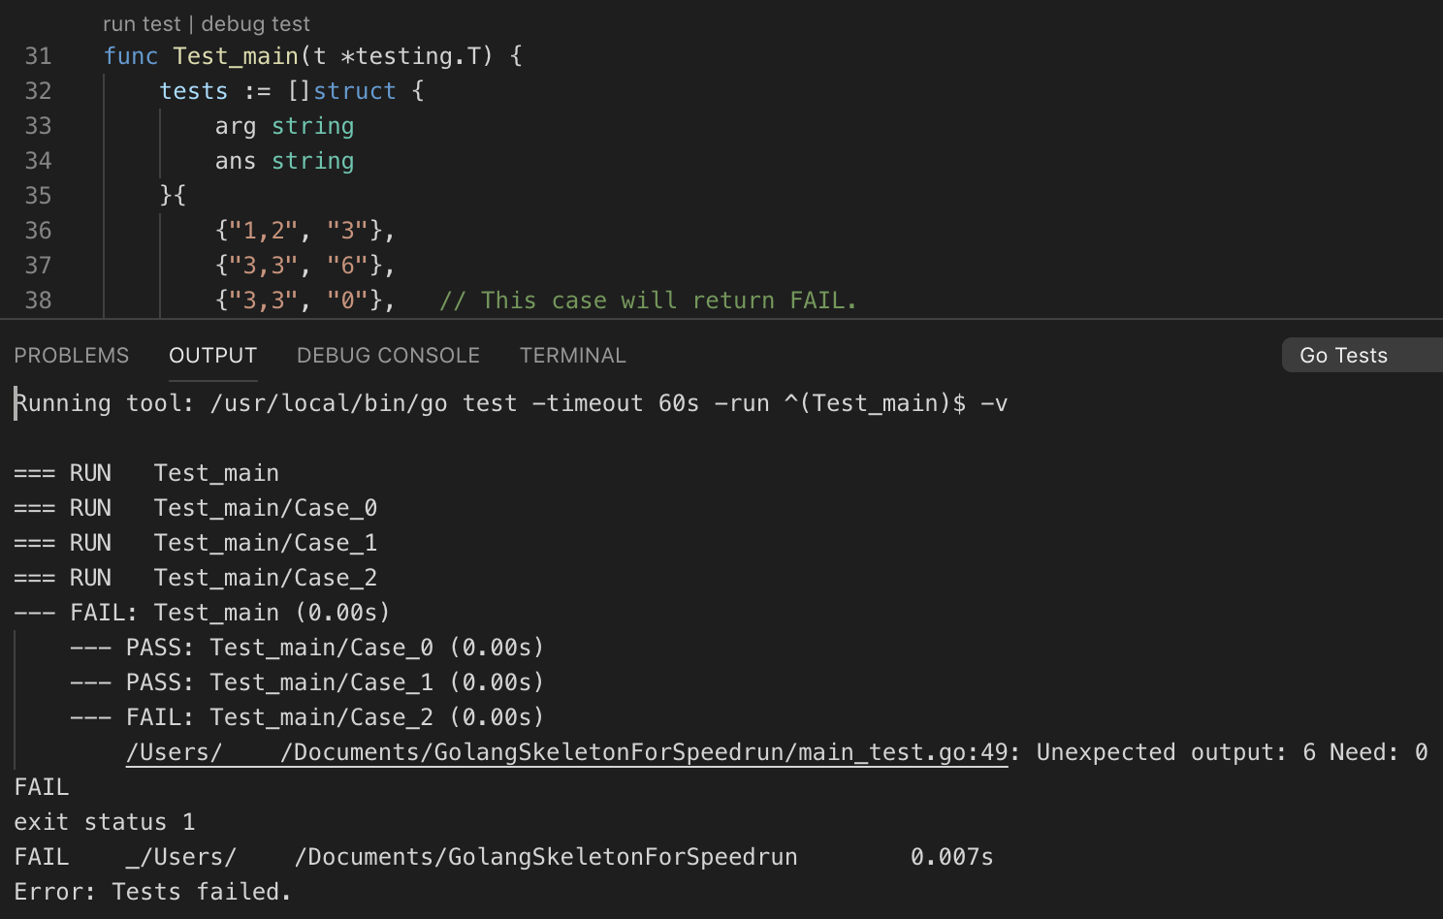Open the main_test.go:49 file link
1443x919 pixels.
567,752
